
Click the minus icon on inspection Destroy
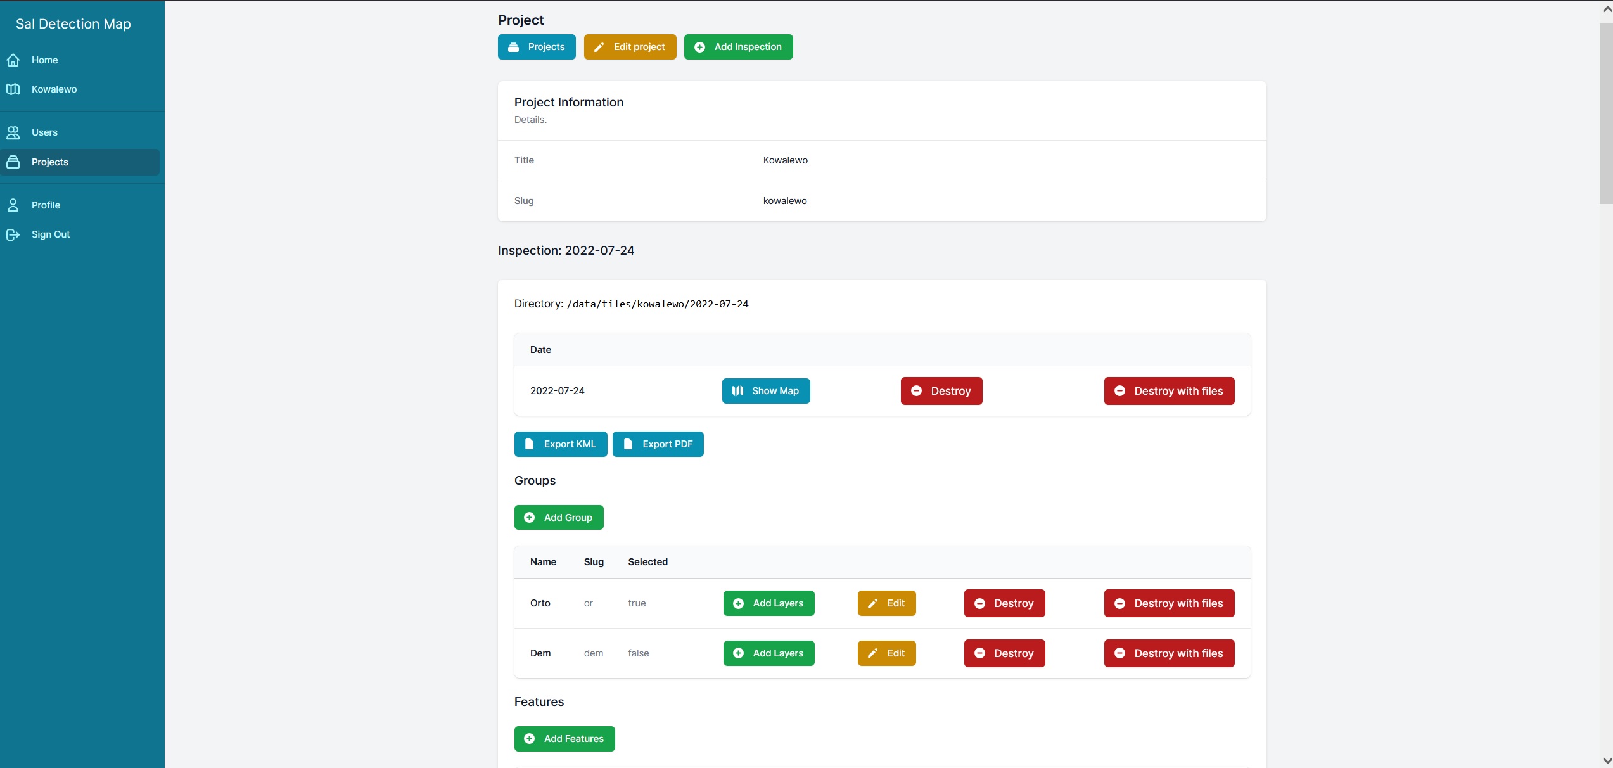[x=917, y=391]
